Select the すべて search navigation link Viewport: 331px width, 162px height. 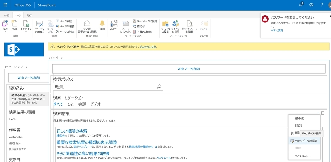tap(58, 104)
